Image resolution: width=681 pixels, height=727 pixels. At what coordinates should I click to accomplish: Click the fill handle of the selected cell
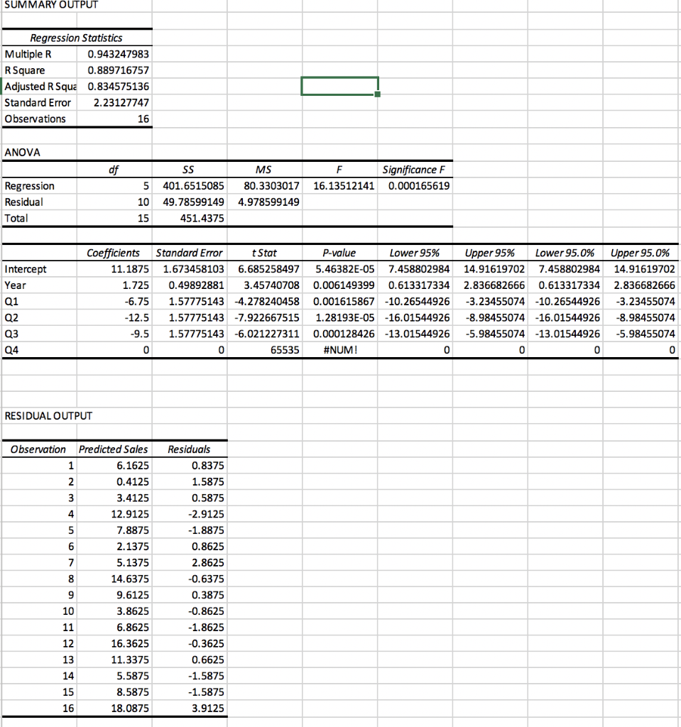[377, 94]
